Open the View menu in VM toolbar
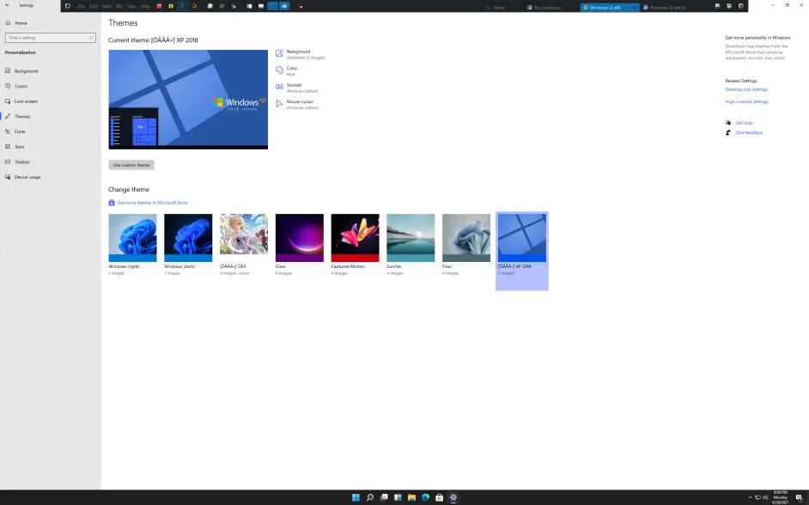 click(106, 6)
